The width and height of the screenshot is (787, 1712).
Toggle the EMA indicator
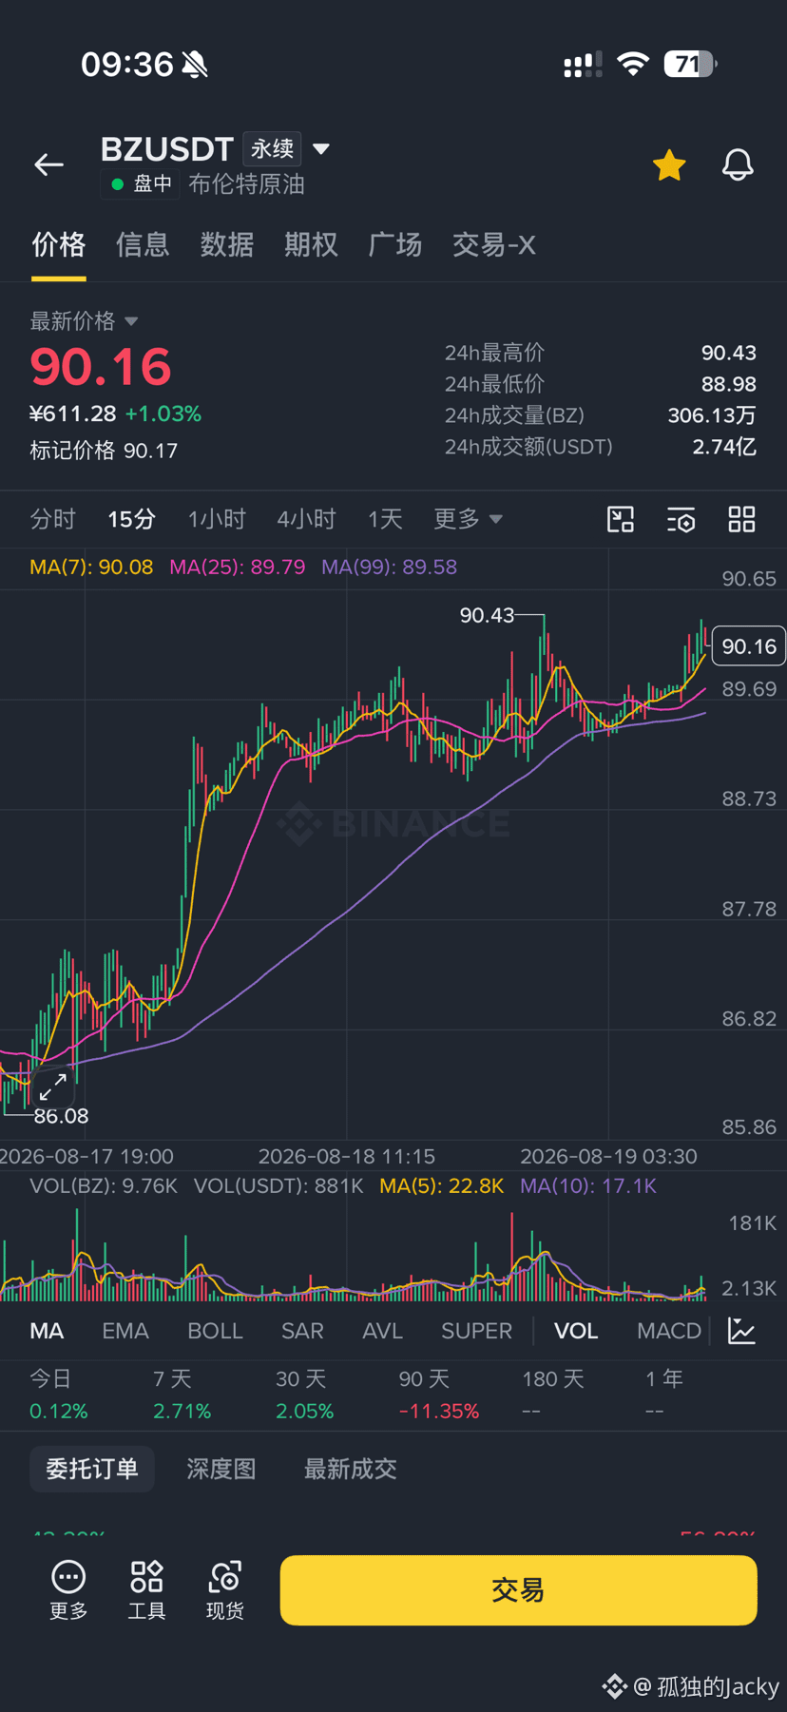tap(125, 1331)
